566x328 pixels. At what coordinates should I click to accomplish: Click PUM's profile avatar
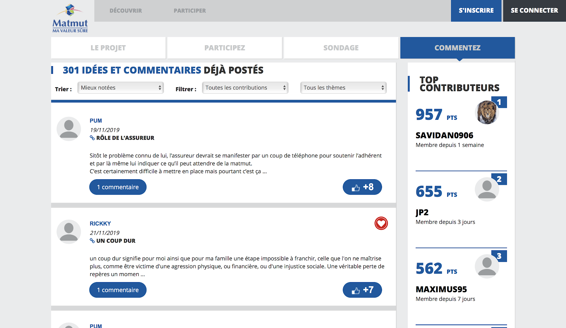point(69,129)
